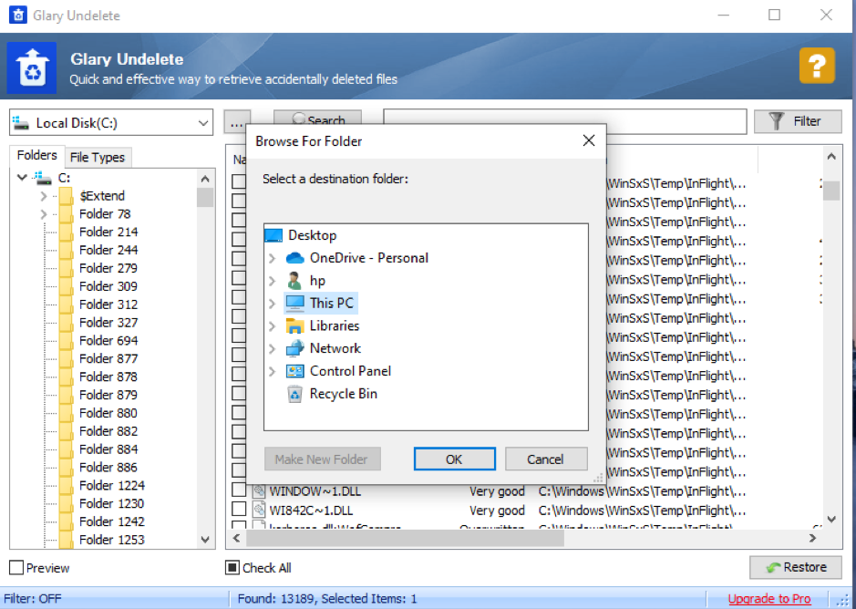Expand the Libraries node
Viewport: 856px width, 609px height.
tap(272, 326)
